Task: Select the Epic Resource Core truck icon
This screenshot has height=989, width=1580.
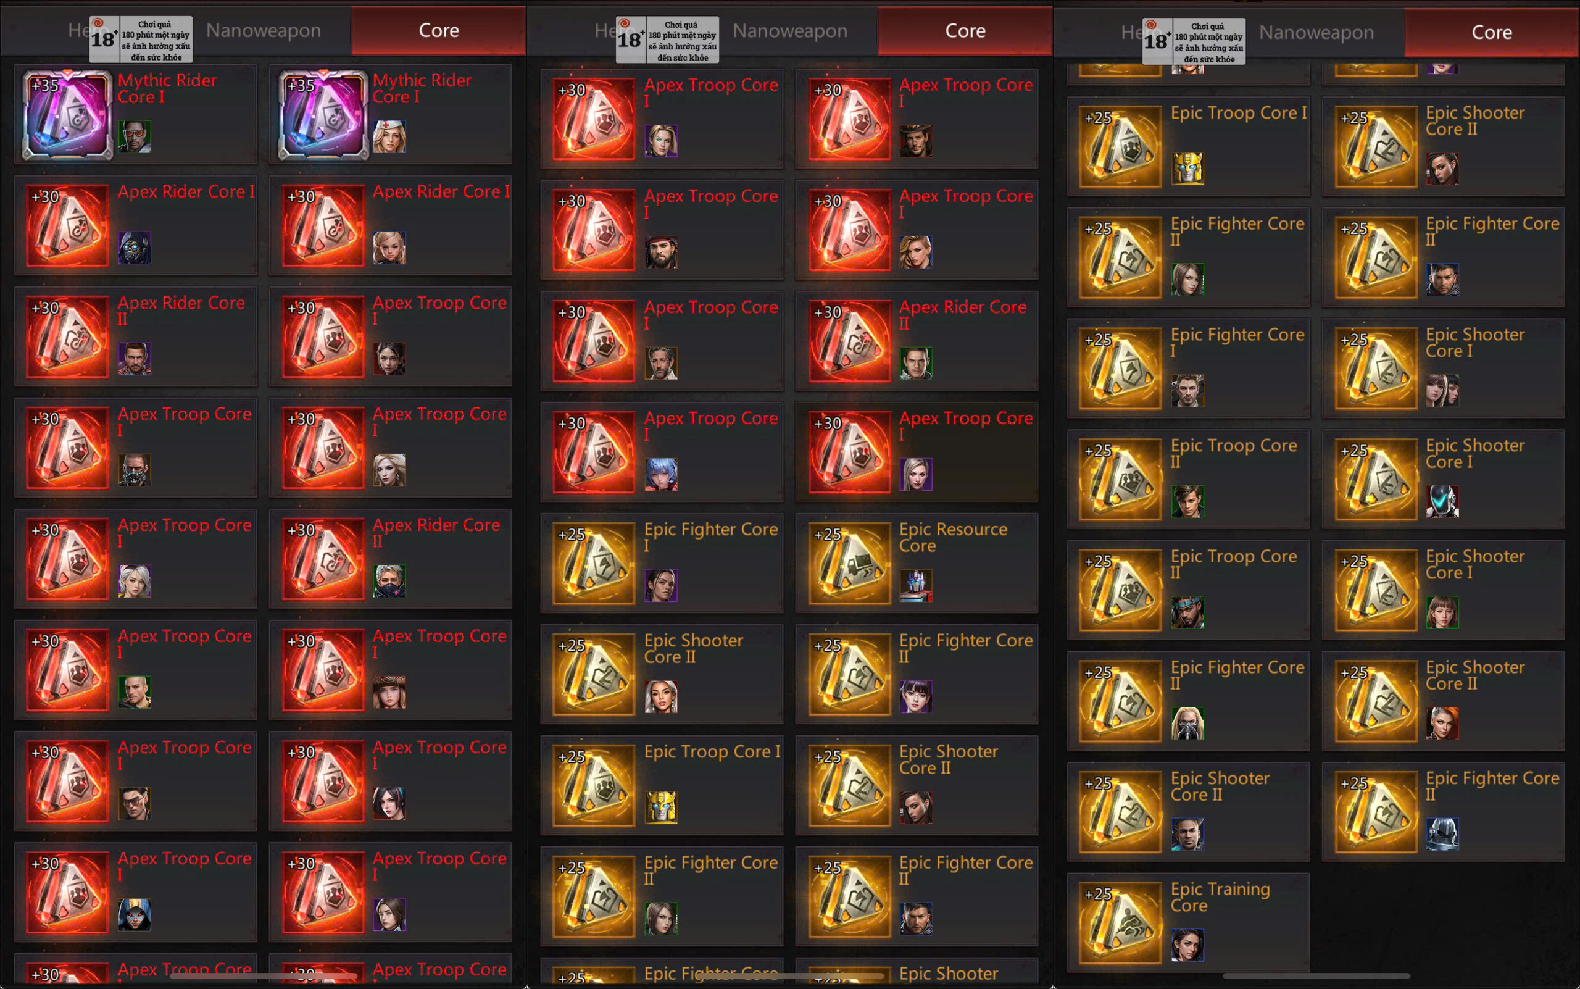Action: pos(849,562)
